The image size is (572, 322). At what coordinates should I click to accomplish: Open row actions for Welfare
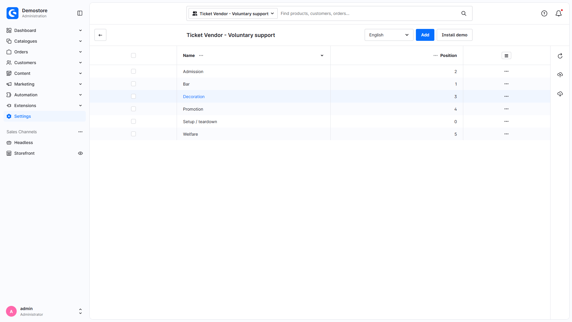(x=506, y=134)
